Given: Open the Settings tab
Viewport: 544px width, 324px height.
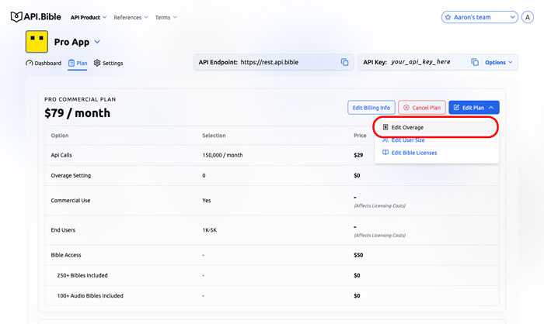Looking at the screenshot, I should pyautogui.click(x=108, y=63).
